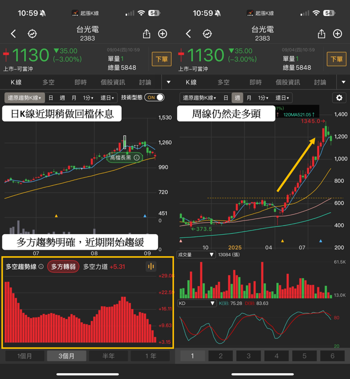Tap Wi-Fi icon in left status bar
350x379 pixels.
tap(141, 13)
